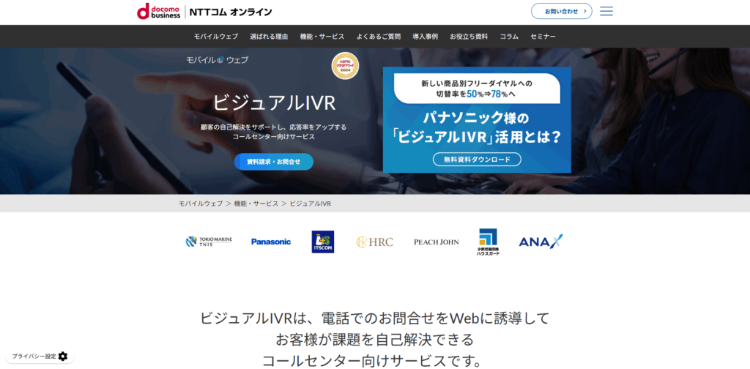Click the モバイルウェブ breadcrumb link

(x=201, y=204)
